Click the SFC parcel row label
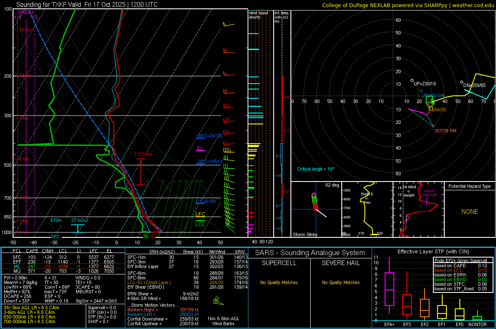 (x=17, y=257)
